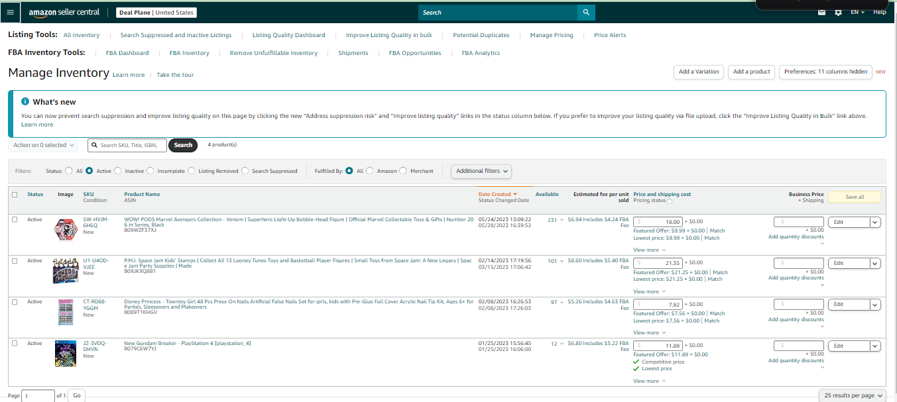
Task: Filter by Fulfilled By Merchant
Action: (x=404, y=171)
